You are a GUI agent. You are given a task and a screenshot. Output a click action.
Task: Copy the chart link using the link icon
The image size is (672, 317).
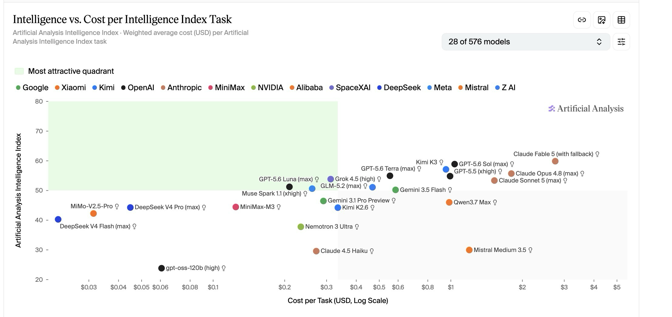coord(582,20)
